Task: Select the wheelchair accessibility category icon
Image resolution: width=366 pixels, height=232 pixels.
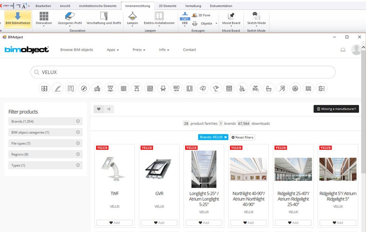Action: pyautogui.click(x=242, y=89)
